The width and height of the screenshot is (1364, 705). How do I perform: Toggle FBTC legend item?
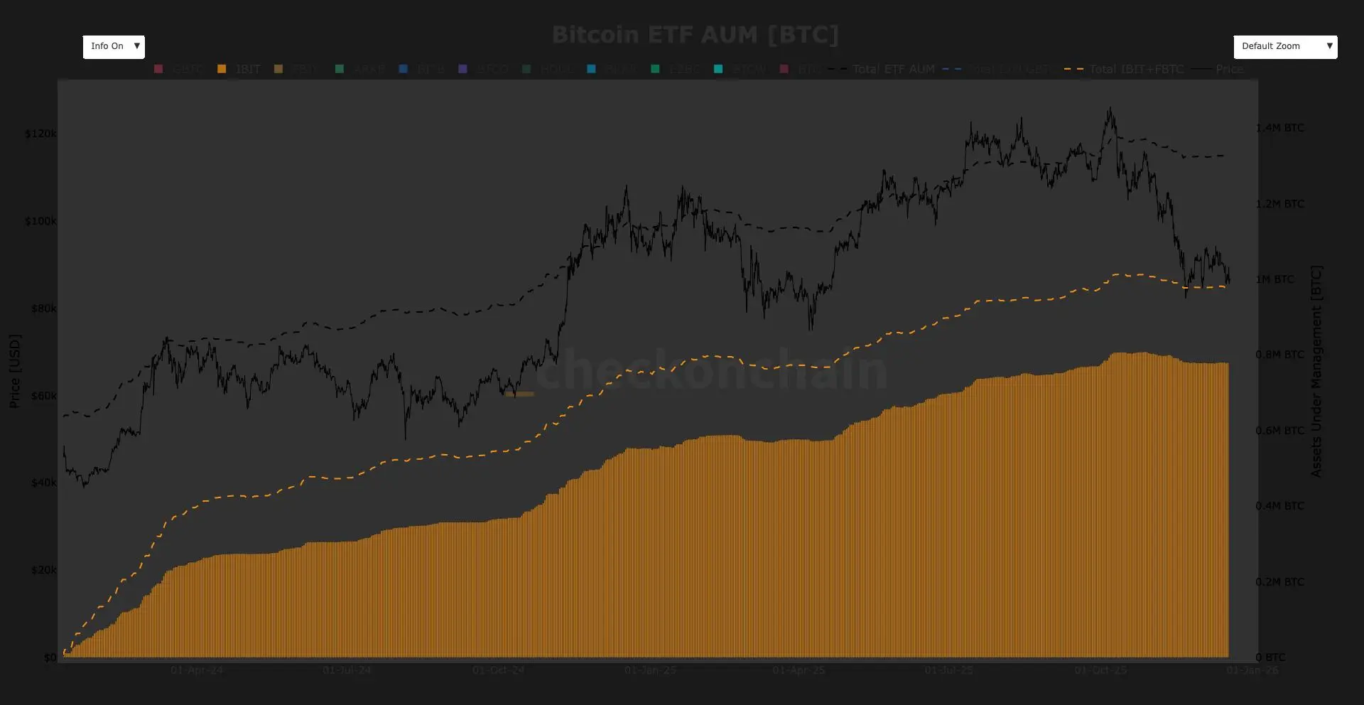(x=296, y=69)
